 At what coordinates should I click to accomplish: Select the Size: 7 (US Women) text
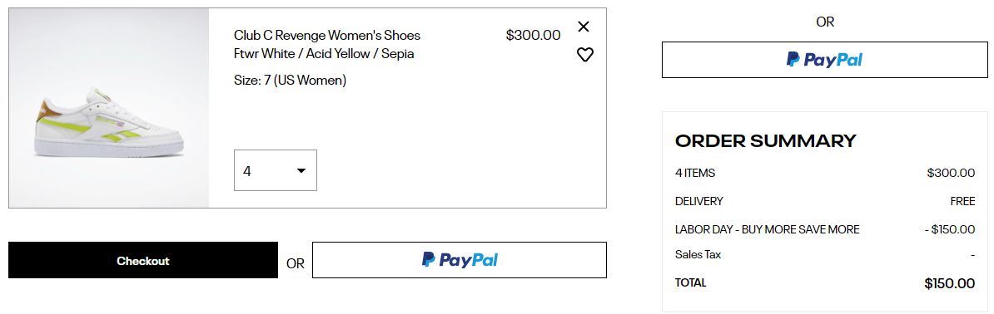click(291, 81)
